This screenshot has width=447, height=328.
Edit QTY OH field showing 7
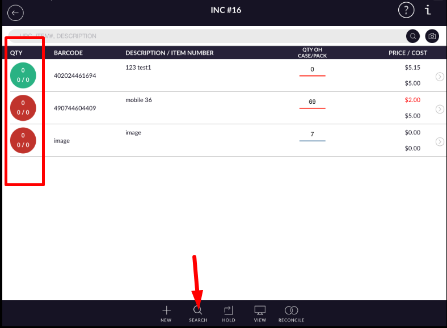(x=312, y=135)
